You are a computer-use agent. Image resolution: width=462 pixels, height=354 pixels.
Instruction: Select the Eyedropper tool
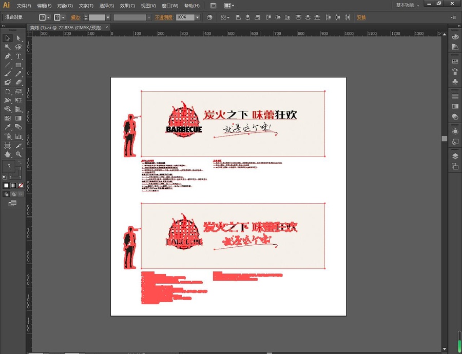click(x=7, y=127)
